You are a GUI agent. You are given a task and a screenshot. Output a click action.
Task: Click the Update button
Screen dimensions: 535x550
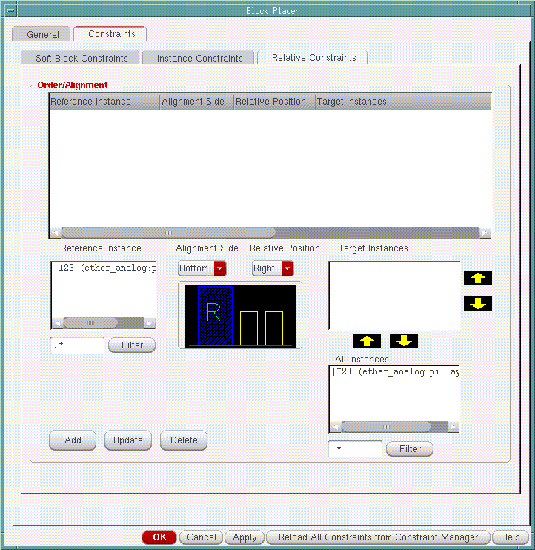point(128,440)
